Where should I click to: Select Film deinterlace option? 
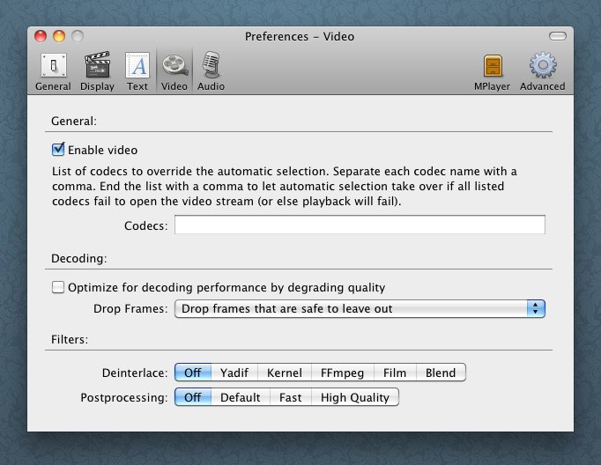click(x=394, y=373)
